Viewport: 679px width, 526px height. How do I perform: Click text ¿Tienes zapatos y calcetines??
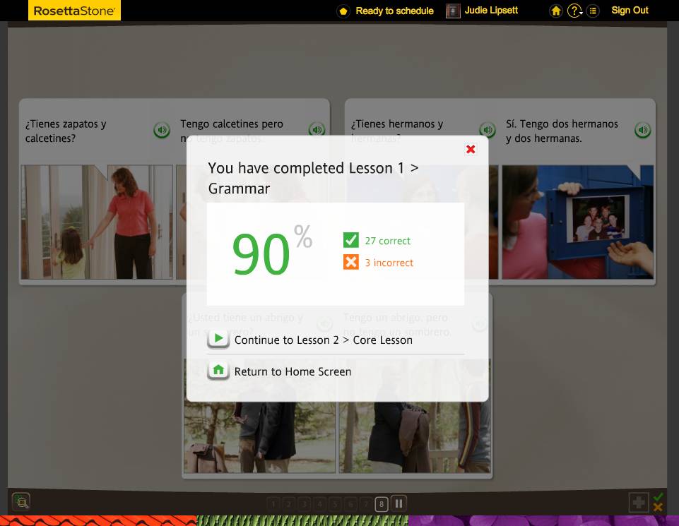[x=66, y=131]
